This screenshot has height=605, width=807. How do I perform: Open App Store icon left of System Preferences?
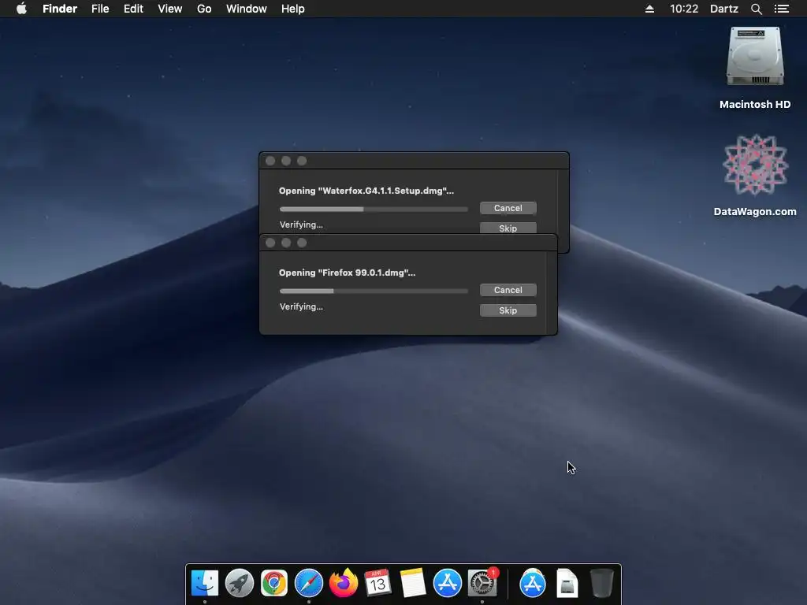(x=448, y=583)
